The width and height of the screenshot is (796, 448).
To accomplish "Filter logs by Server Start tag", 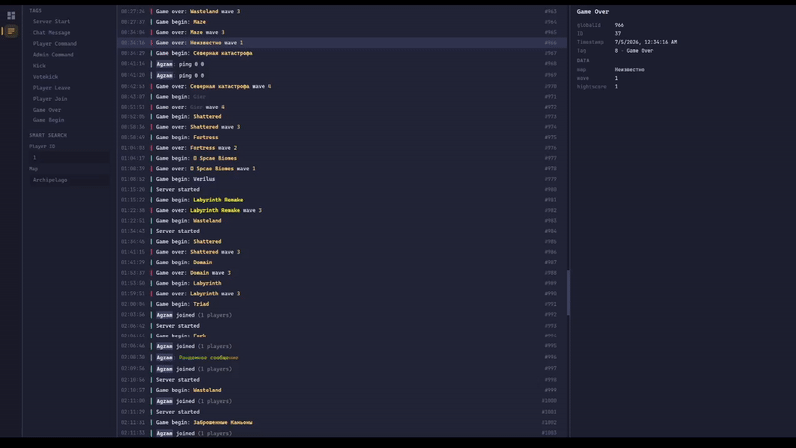I will tap(52, 21).
